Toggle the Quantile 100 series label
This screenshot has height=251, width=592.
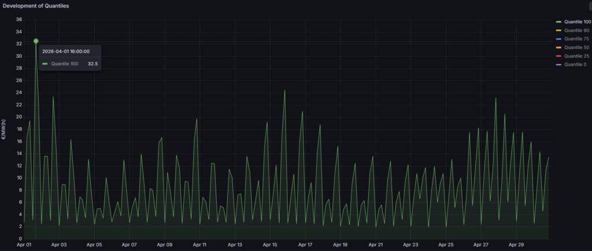578,22
